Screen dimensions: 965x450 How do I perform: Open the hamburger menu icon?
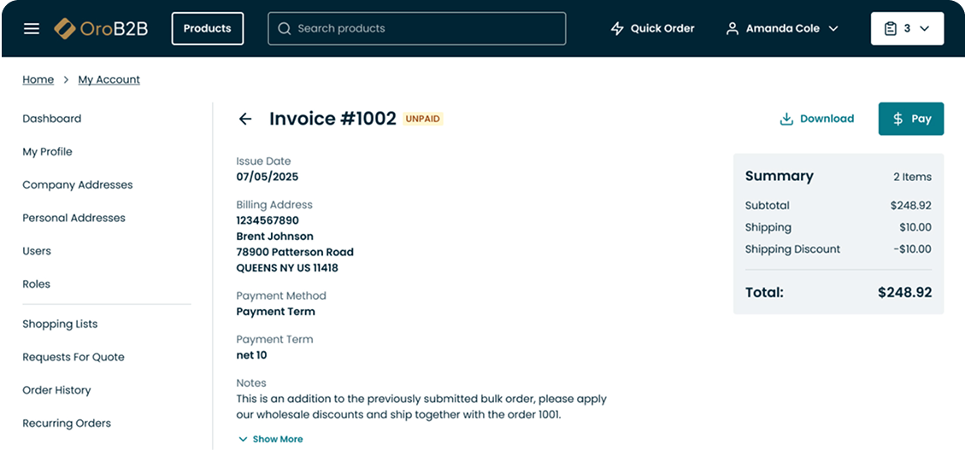32,29
